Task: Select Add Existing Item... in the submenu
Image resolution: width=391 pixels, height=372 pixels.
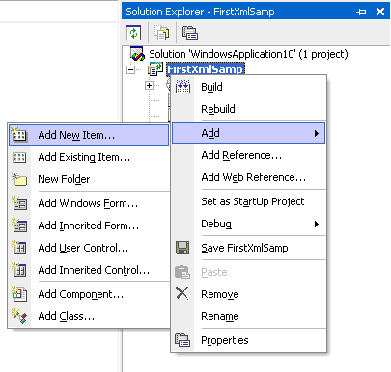Action: pyautogui.click(x=89, y=157)
